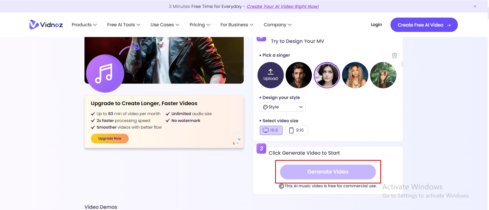
Task: Click 'Click Generate Video to Start' heading
Action: tap(304, 153)
